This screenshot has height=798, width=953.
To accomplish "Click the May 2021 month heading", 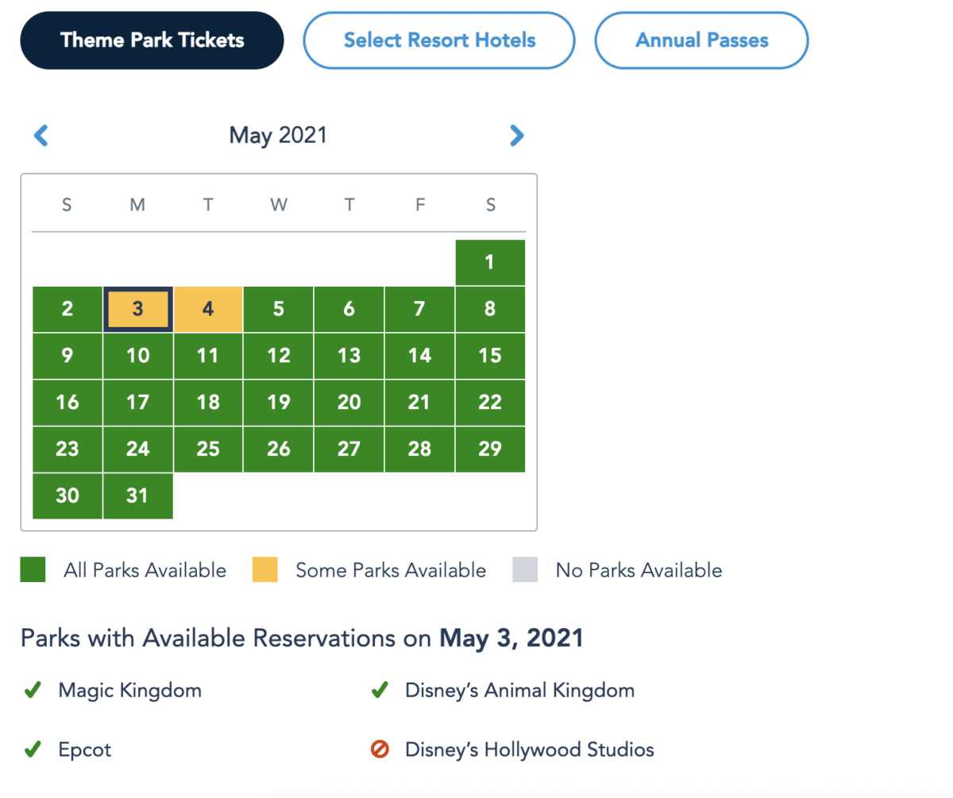I will pos(278,136).
